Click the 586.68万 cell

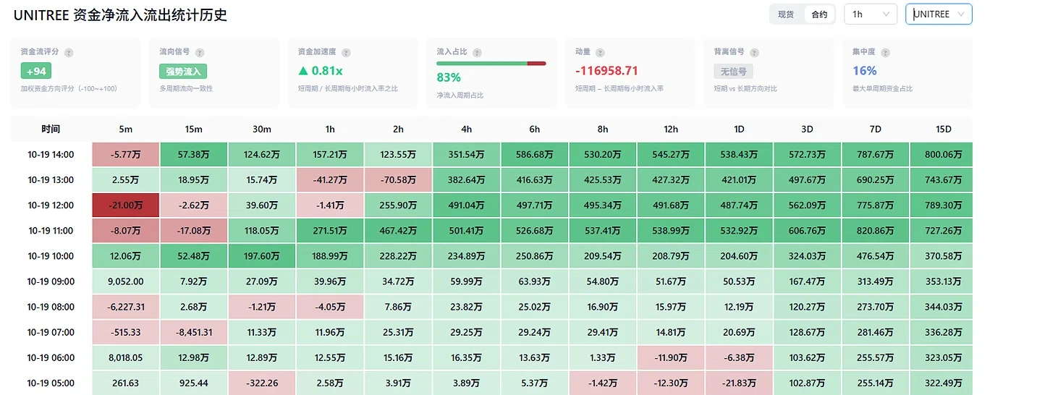tap(534, 155)
